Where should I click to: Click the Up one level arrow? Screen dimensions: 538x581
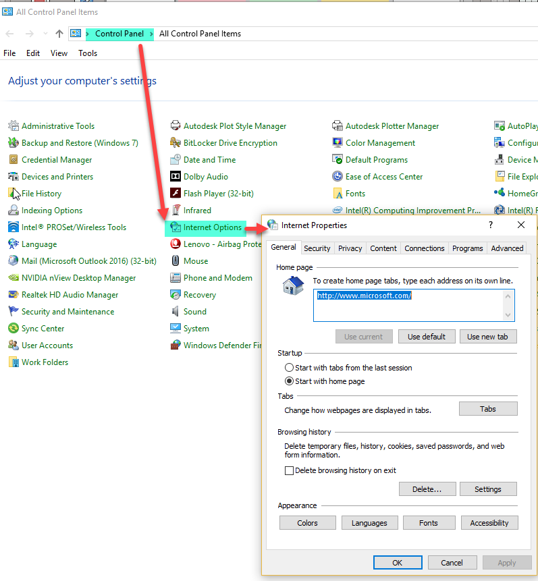(59, 34)
